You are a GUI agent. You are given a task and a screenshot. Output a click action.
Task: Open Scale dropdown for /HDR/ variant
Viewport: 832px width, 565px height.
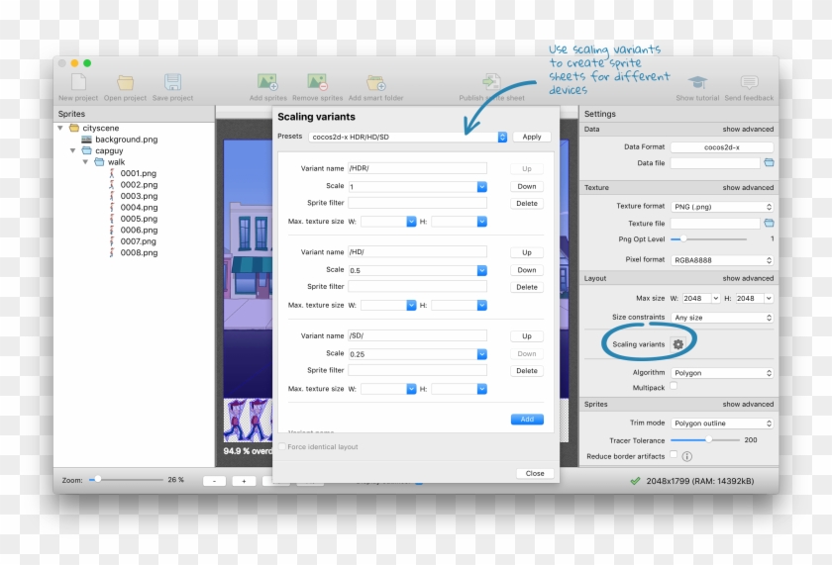(x=481, y=187)
